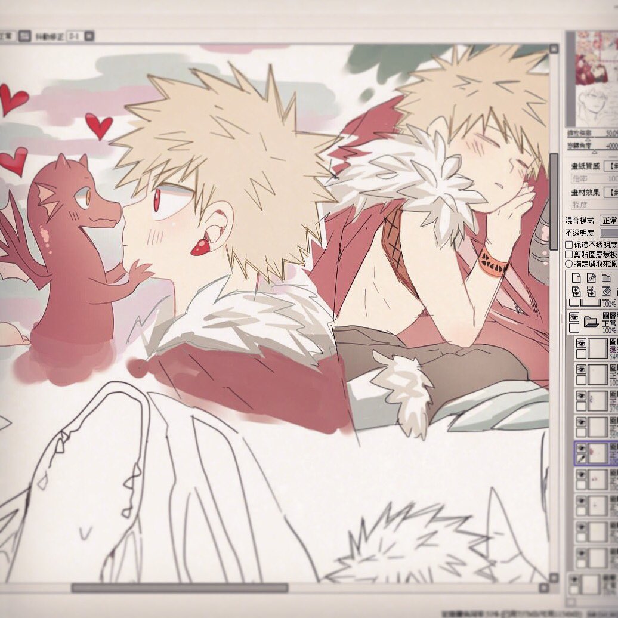Click the navigator rotation angle slider handle
This screenshot has width=618, height=618.
594,152
